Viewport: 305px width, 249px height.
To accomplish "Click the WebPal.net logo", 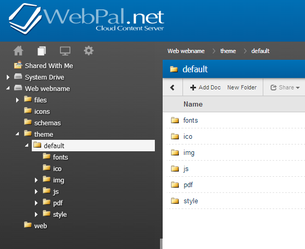I will (87, 19).
